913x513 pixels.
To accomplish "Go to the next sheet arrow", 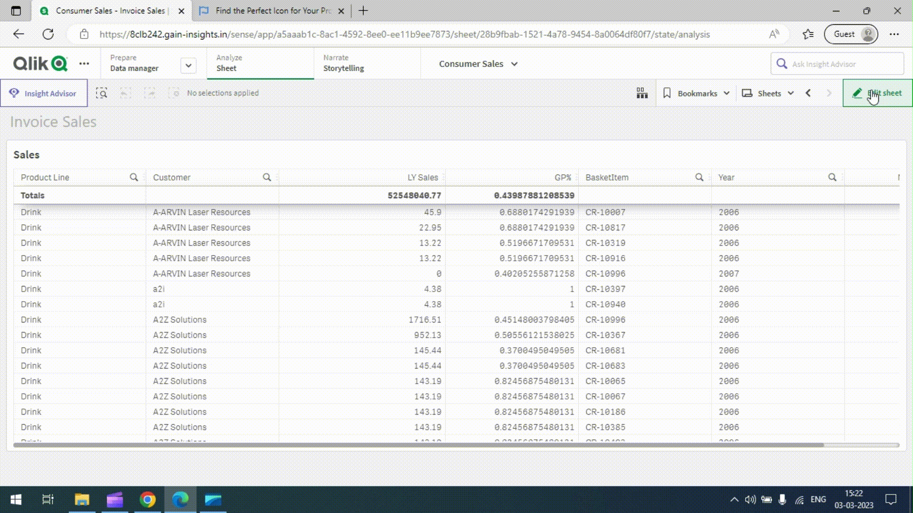I will 829,93.
